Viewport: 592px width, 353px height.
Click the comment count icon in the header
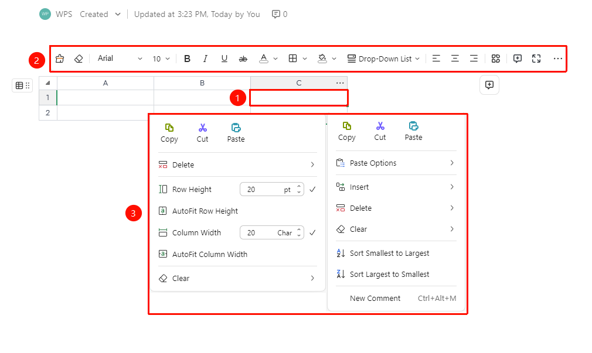click(x=276, y=14)
